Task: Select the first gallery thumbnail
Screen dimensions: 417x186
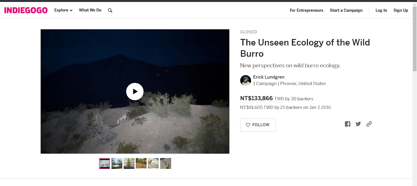Action: point(105,163)
